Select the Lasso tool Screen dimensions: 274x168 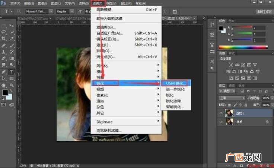click(x=3, y=32)
